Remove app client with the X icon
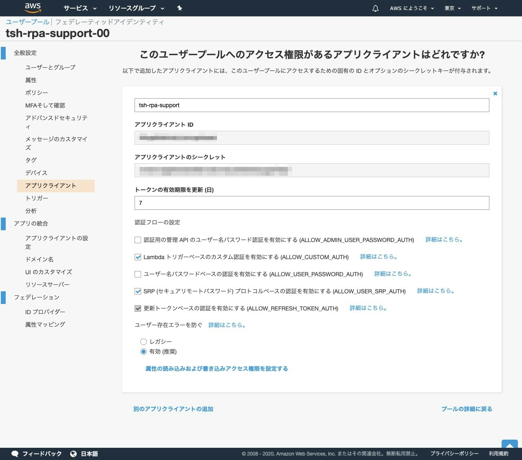This screenshot has height=460, width=522. tap(495, 93)
